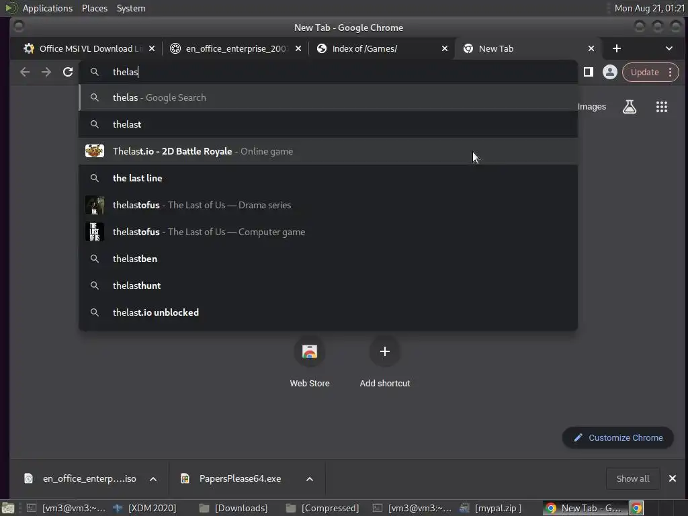Open the side panel icon
688x516 pixels.
point(589,72)
